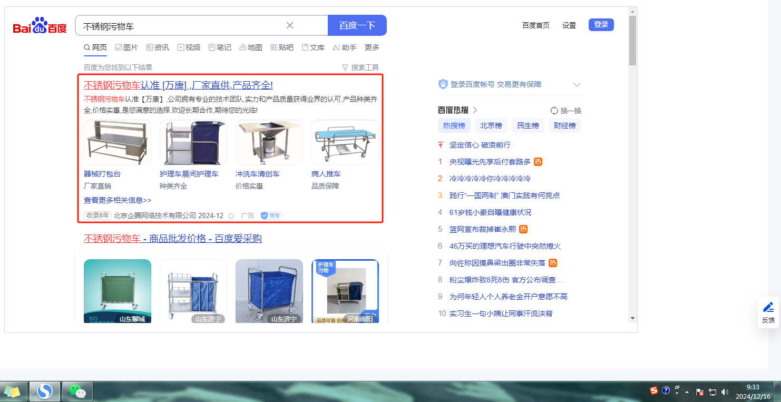Switch to the 民生榜 tab
Screen dimensions: 781x402
(x=528, y=125)
